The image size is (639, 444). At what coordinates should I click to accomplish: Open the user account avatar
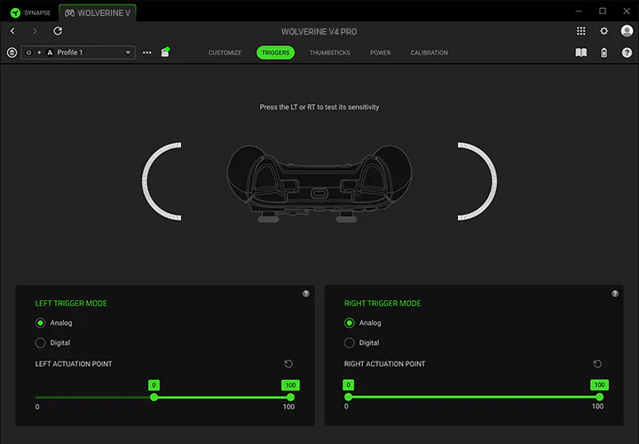(x=627, y=31)
